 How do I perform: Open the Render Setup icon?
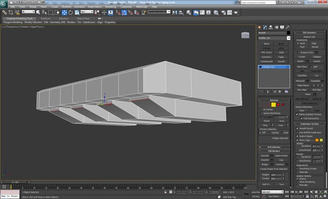[223, 13]
